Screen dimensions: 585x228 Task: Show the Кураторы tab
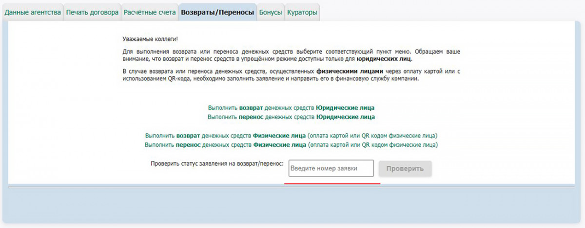click(302, 13)
